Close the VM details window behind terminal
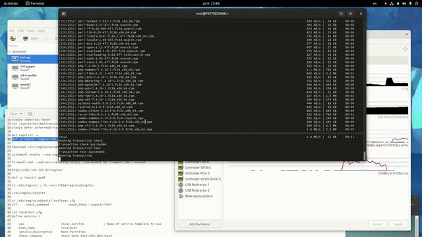This screenshot has height=237, width=422. tap(407, 34)
